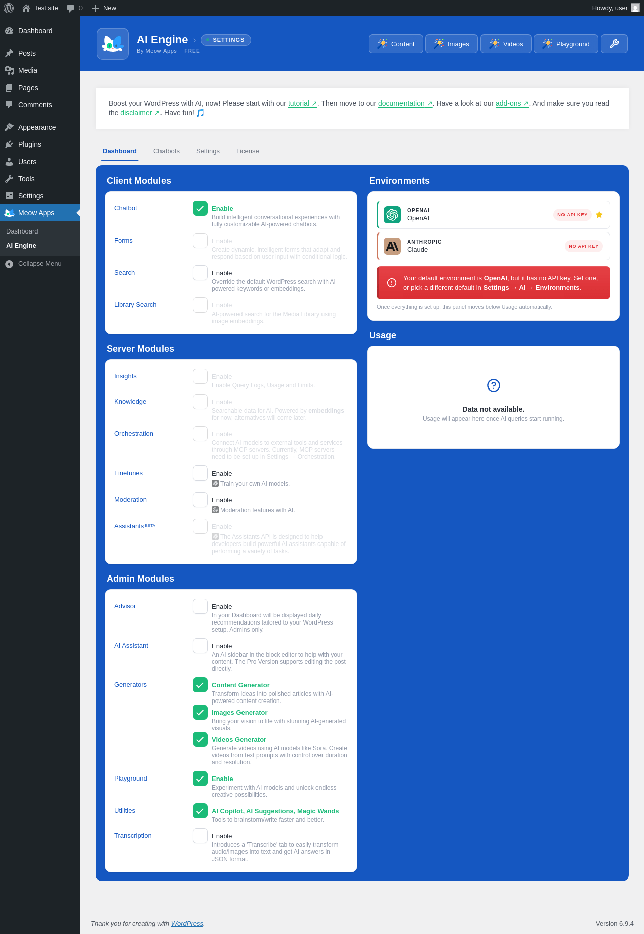Click the Plugins plug icon in sidebar
Screen dimensions: 644x934
click(x=9, y=144)
